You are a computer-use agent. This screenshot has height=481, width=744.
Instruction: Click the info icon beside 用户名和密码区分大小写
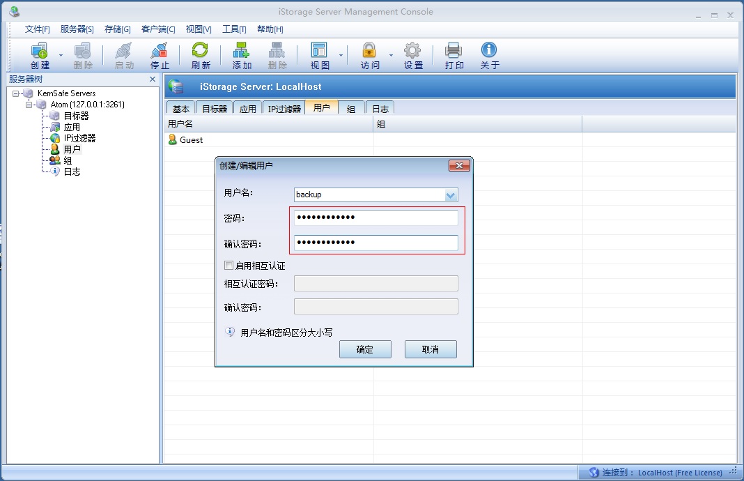pos(230,332)
